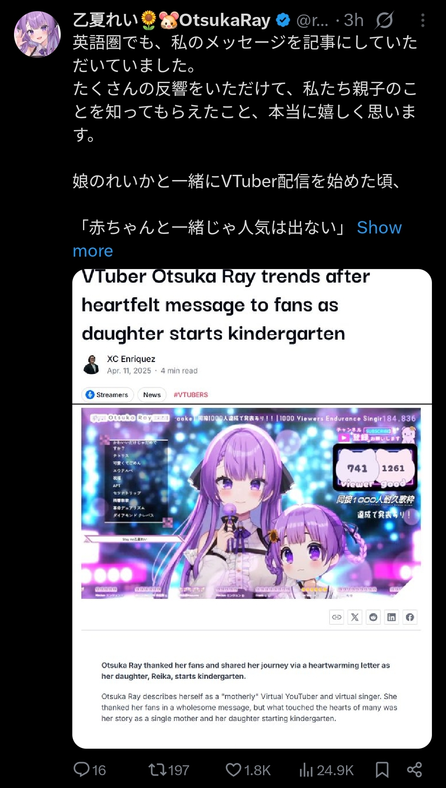
Task: Tap the repost icon showing 197
Action: coord(158,770)
